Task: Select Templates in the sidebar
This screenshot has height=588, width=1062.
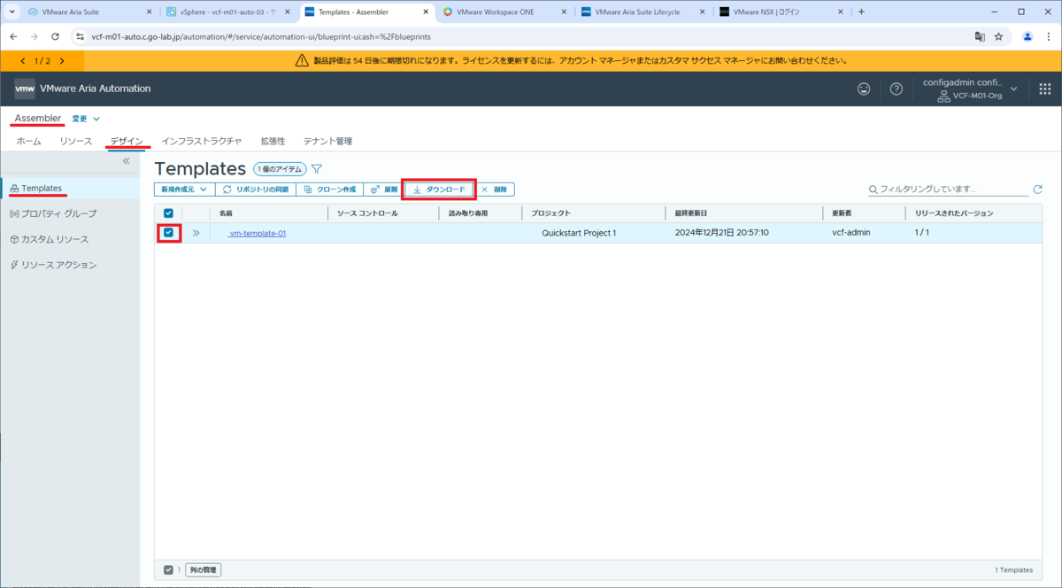Action: pyautogui.click(x=70, y=188)
